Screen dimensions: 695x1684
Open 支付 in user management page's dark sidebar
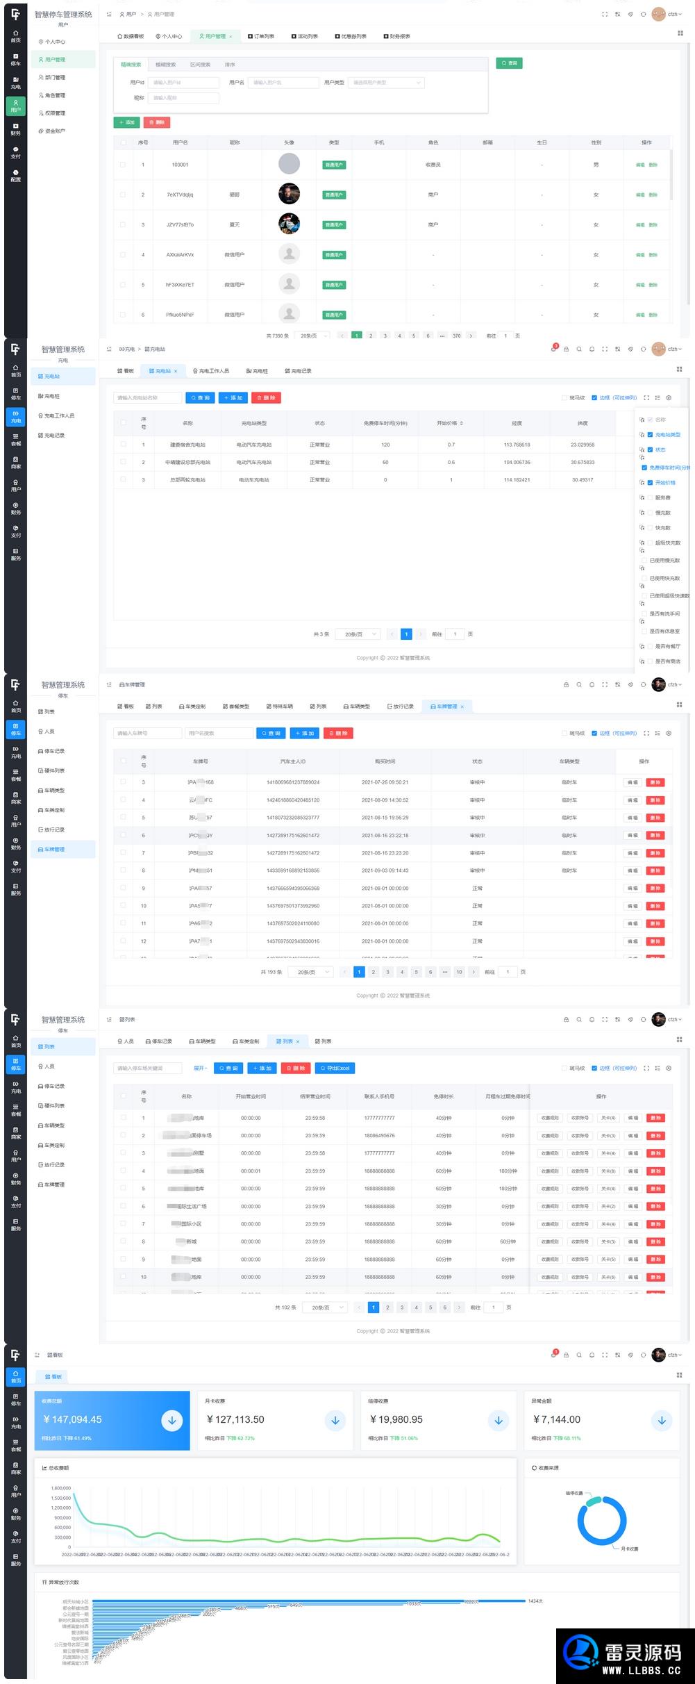click(16, 152)
